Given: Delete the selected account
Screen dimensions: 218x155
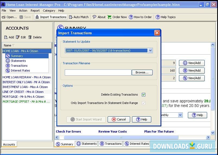Looking at the screenshot, I should click(35, 37).
